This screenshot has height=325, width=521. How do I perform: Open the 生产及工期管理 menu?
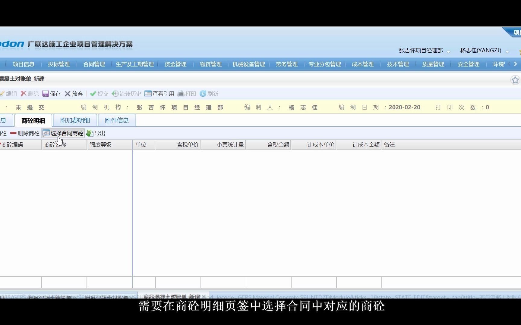point(135,64)
